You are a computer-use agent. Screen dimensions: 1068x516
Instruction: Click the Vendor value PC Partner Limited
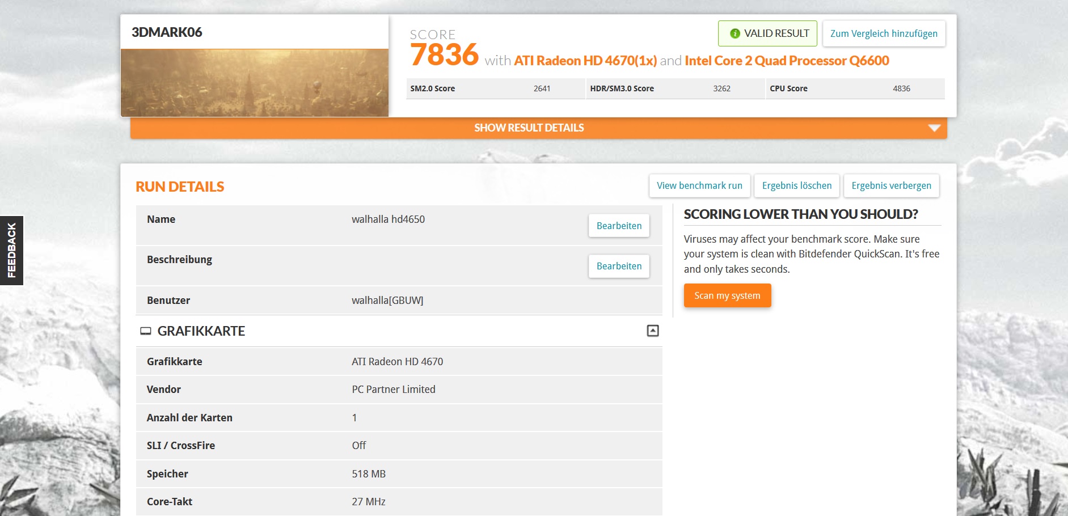tap(394, 390)
